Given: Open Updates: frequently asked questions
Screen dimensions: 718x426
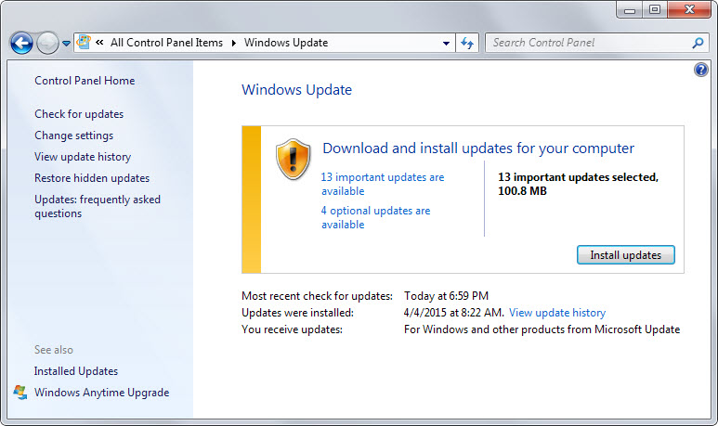Looking at the screenshot, I should point(98,206).
